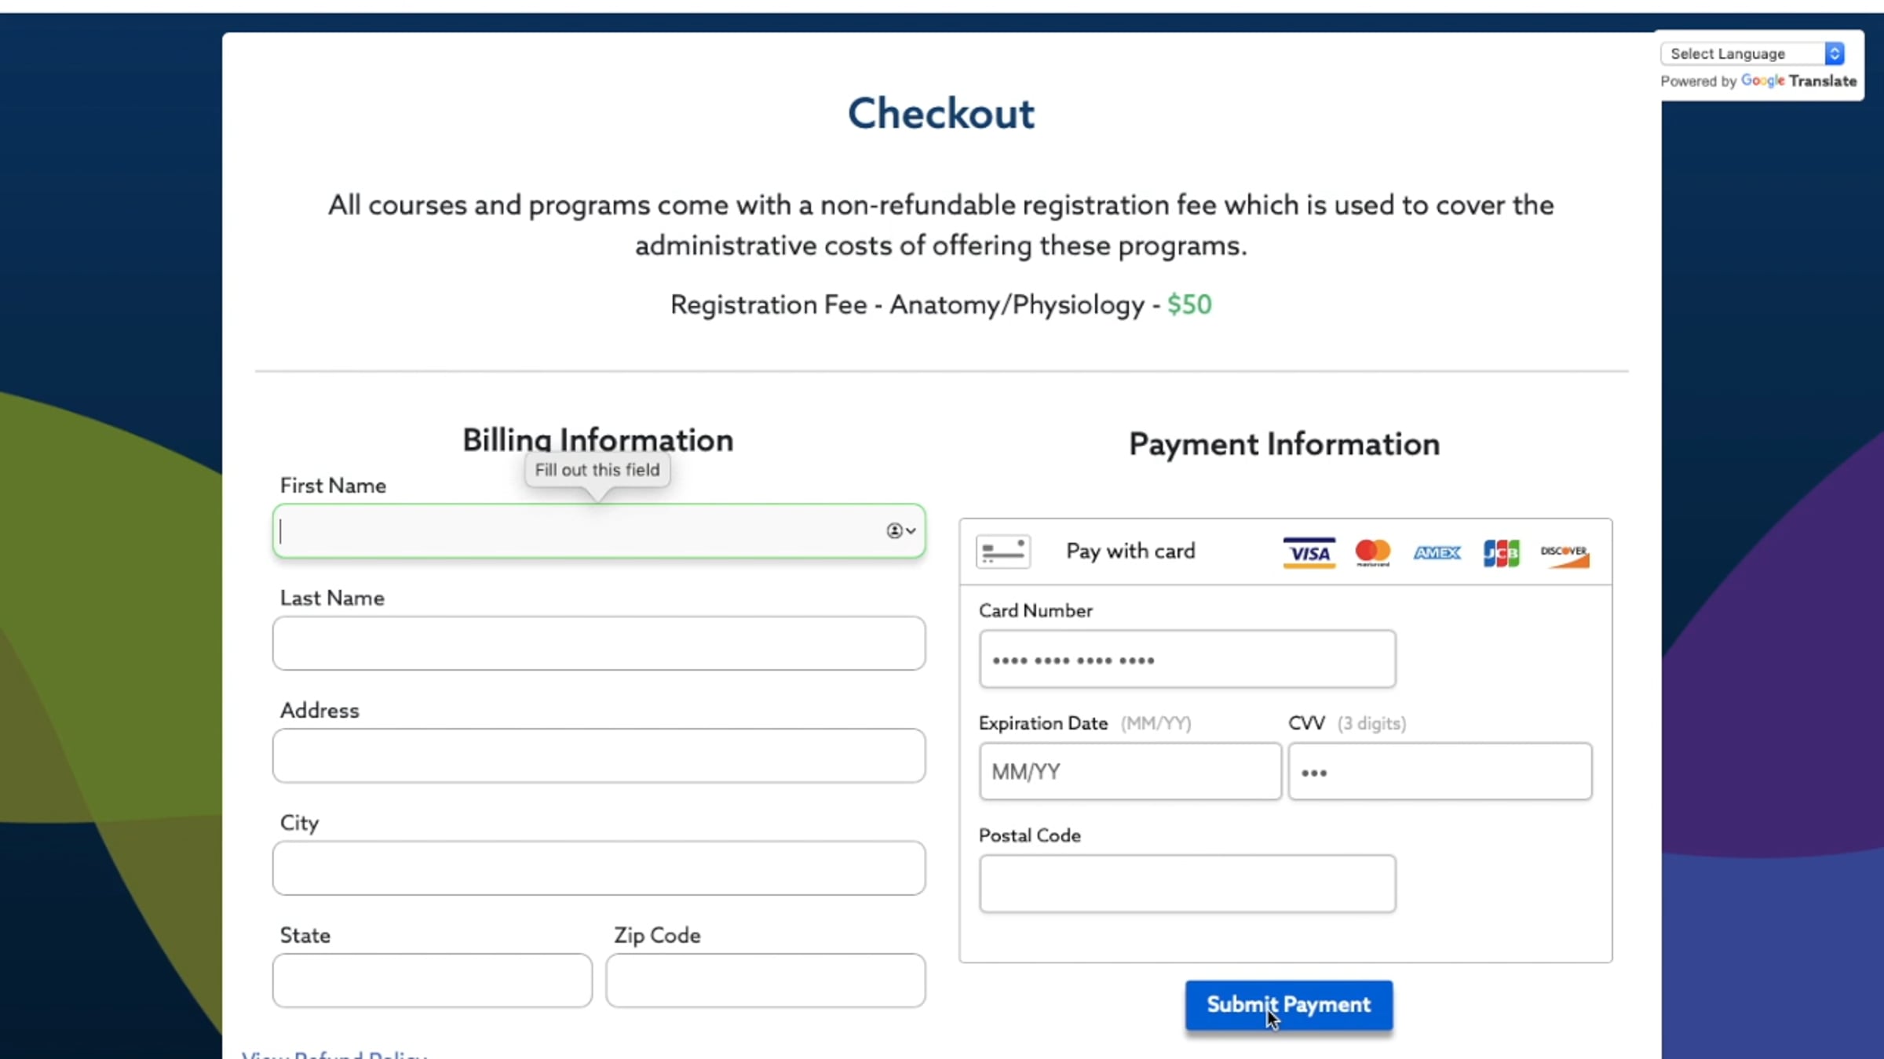Select the City text field
This screenshot has width=1884, height=1059.
click(599, 868)
